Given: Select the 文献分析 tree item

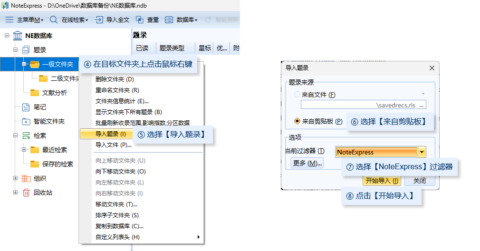Looking at the screenshot, I should click(x=55, y=93).
